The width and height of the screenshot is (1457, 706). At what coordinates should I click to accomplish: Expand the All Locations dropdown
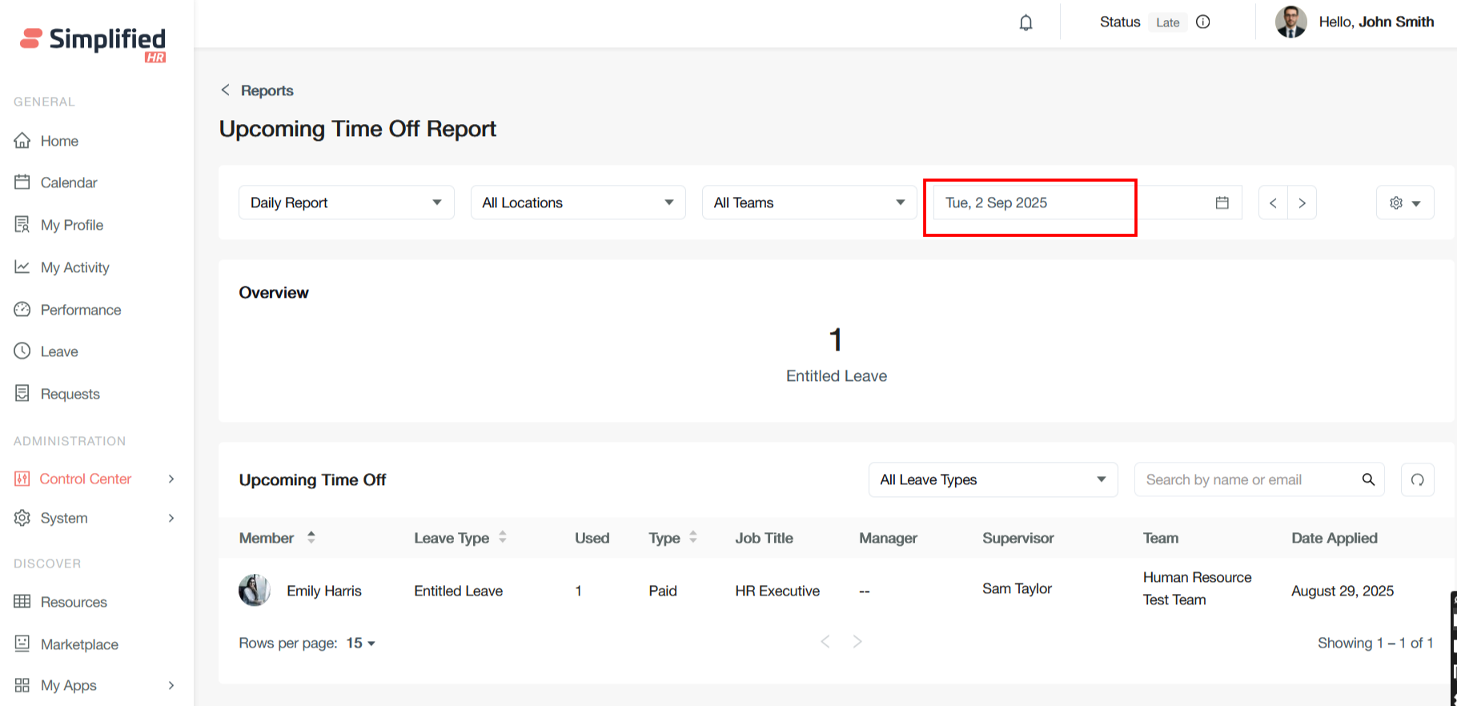click(x=577, y=203)
